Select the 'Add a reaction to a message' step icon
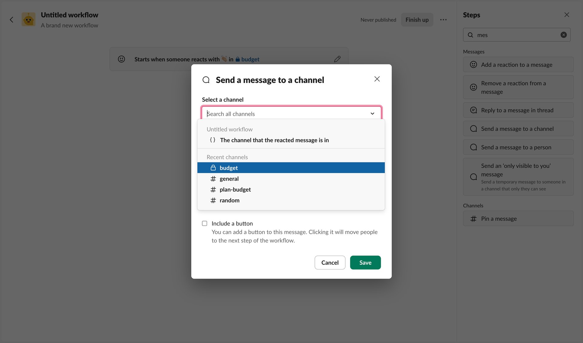583x343 pixels. pyautogui.click(x=473, y=64)
